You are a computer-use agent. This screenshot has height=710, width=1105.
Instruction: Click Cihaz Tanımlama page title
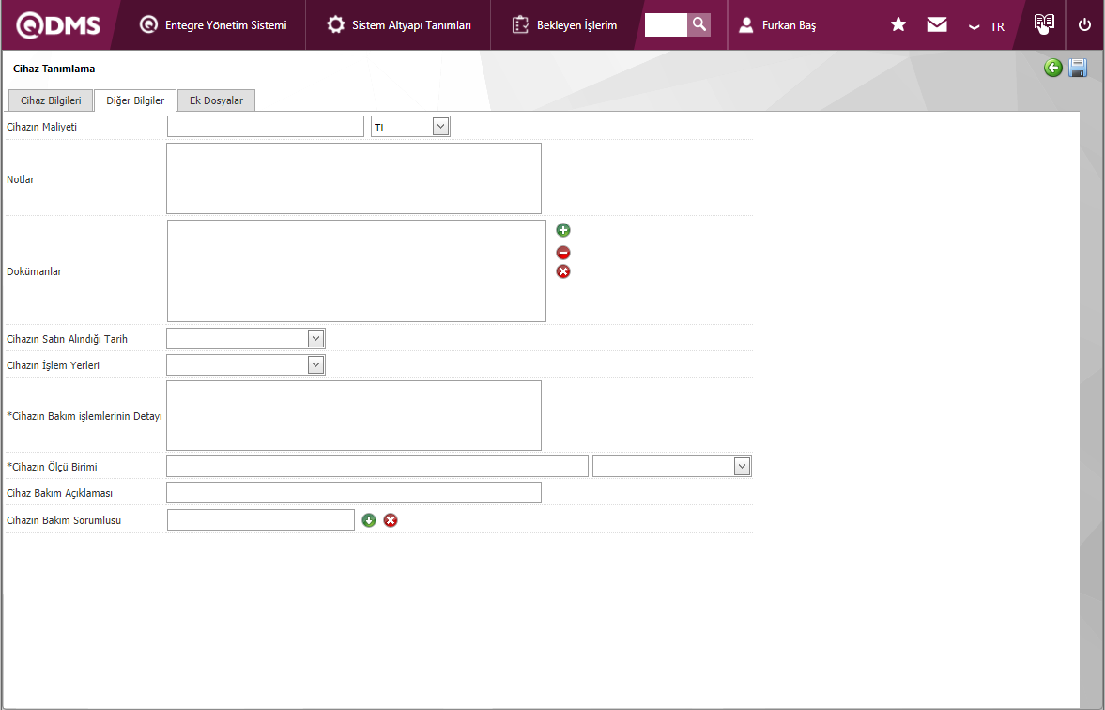pyautogui.click(x=54, y=69)
